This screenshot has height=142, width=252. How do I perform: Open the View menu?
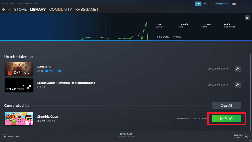[x=12, y=3]
